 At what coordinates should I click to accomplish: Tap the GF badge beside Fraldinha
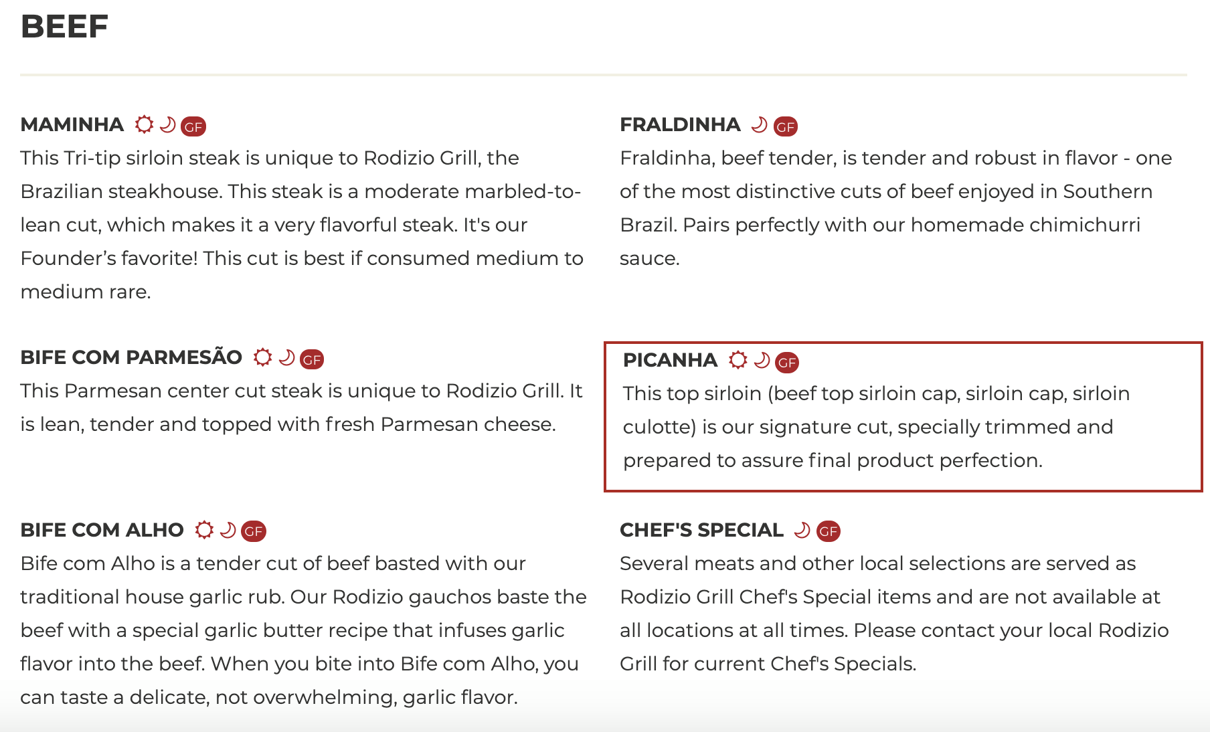pyautogui.click(x=786, y=126)
